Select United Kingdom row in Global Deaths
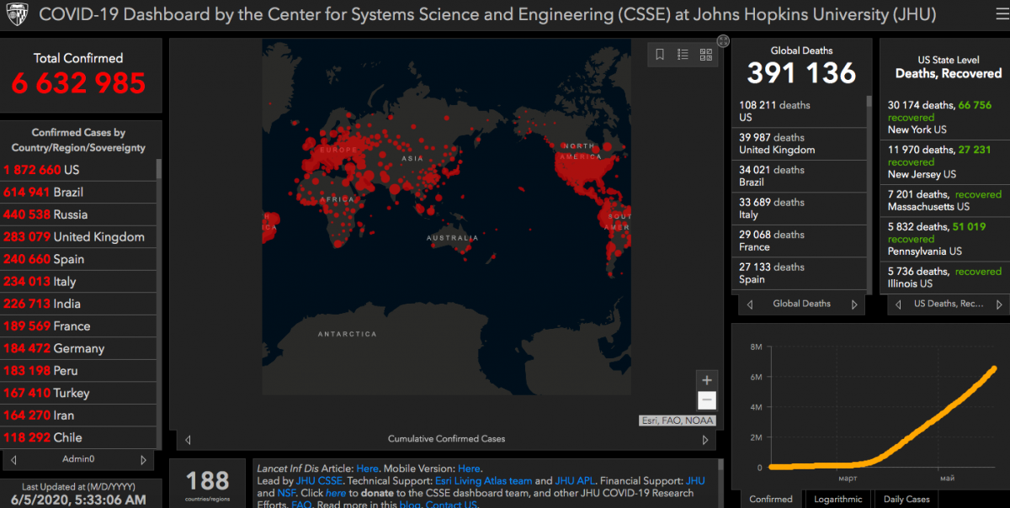The height and width of the screenshot is (508, 1010). 799,144
